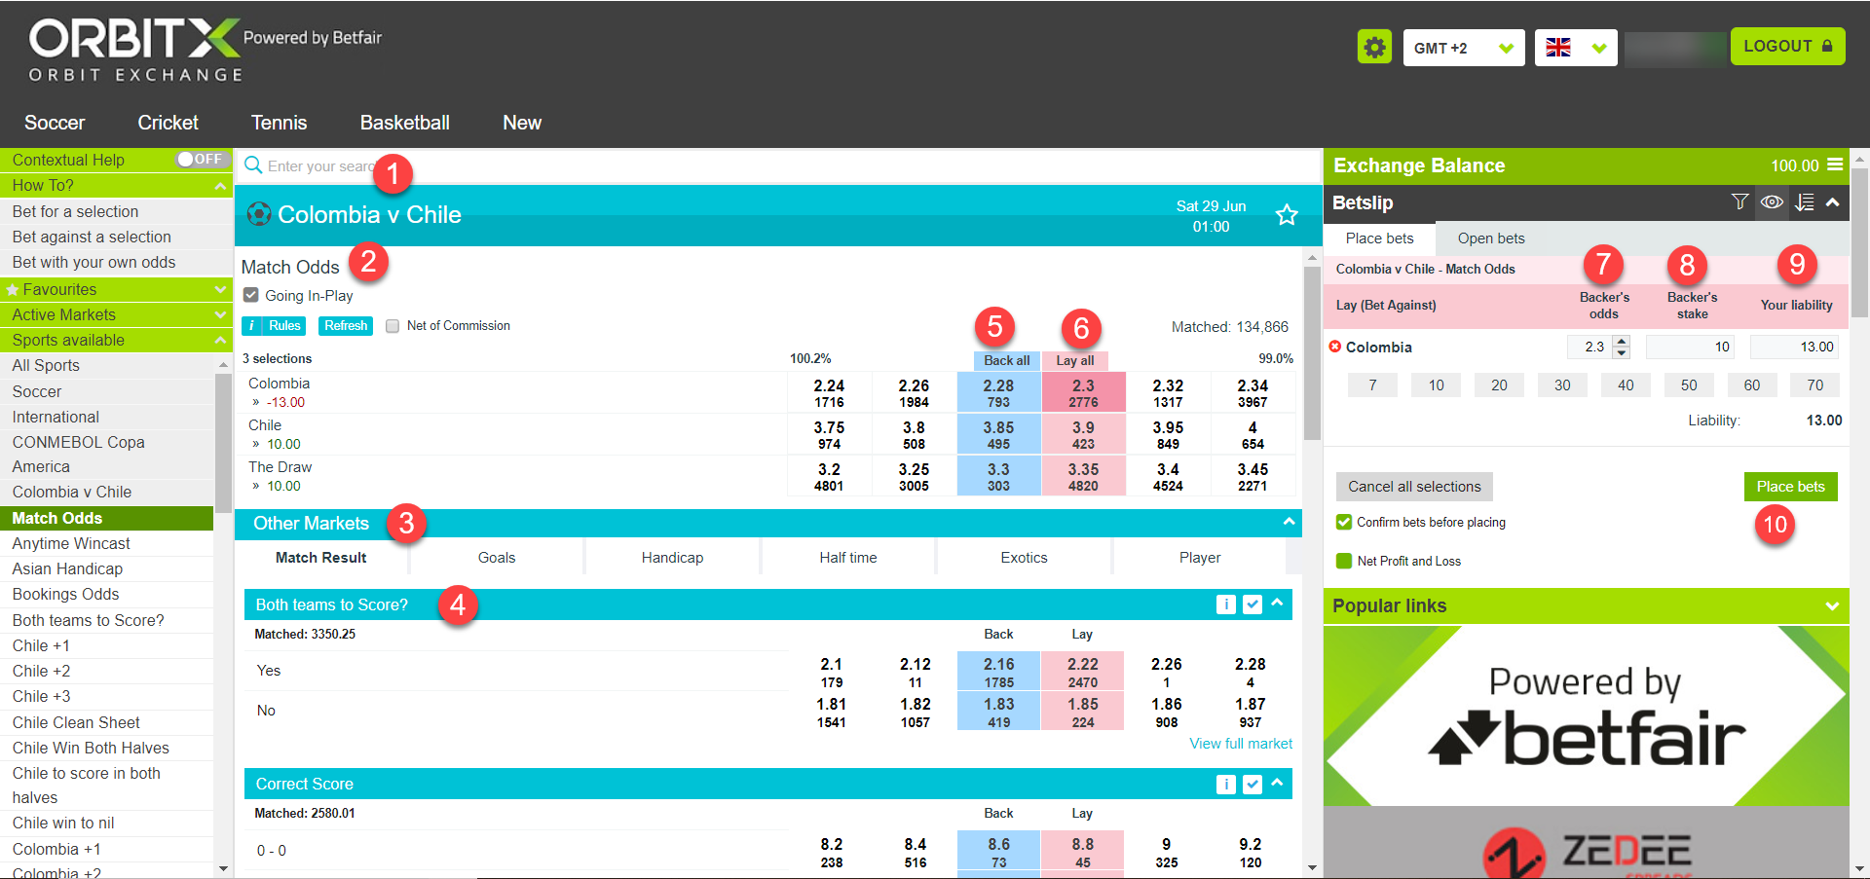Open settings via the green gear icon
The image size is (1870, 879).
point(1374,47)
